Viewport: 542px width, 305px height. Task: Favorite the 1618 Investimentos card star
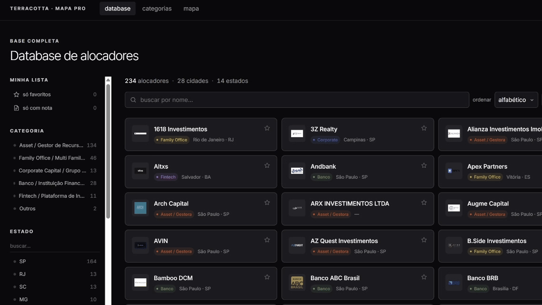267,128
